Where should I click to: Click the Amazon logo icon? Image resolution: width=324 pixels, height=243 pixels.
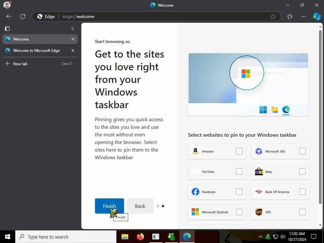coord(195,151)
